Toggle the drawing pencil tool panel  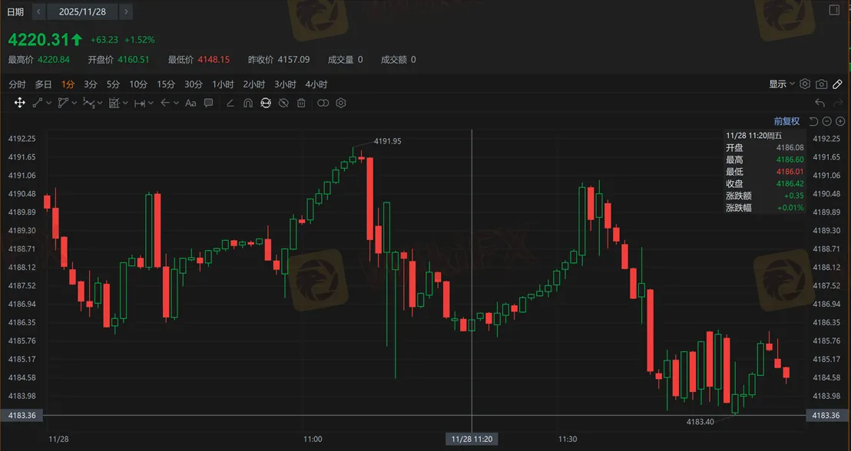click(x=837, y=84)
